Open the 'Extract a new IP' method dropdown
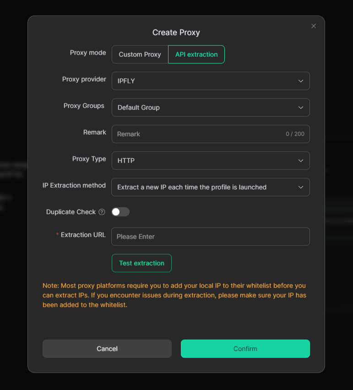The image size is (353, 390). (201, 187)
